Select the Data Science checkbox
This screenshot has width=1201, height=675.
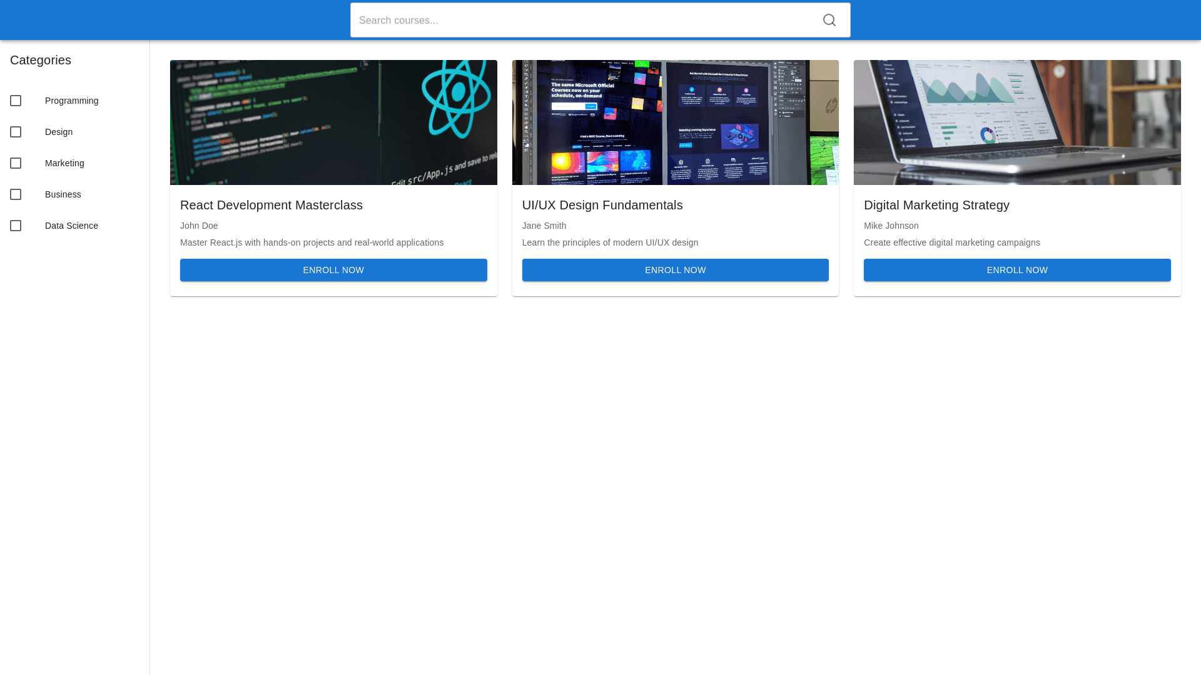coord(16,226)
